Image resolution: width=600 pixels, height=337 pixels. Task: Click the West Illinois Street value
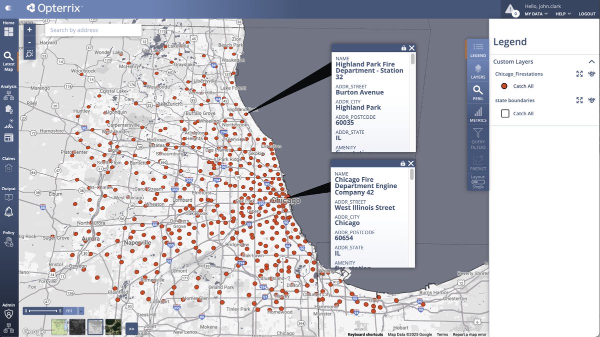[365, 208]
